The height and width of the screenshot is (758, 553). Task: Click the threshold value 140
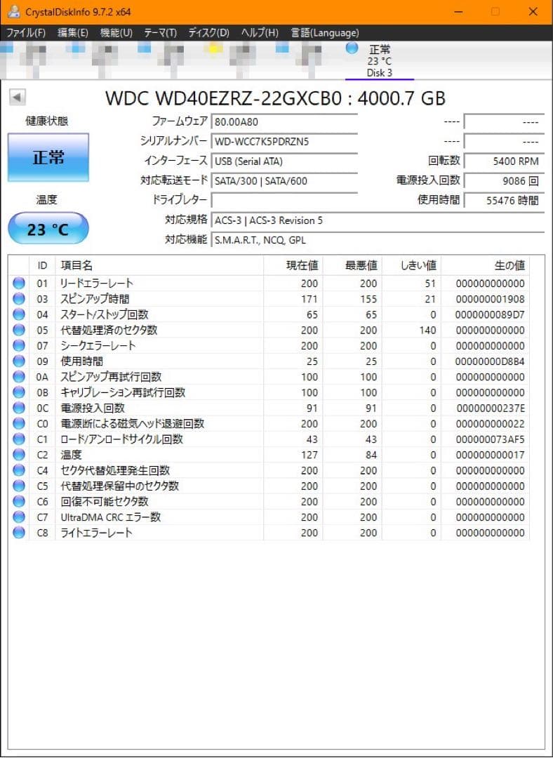(x=427, y=330)
